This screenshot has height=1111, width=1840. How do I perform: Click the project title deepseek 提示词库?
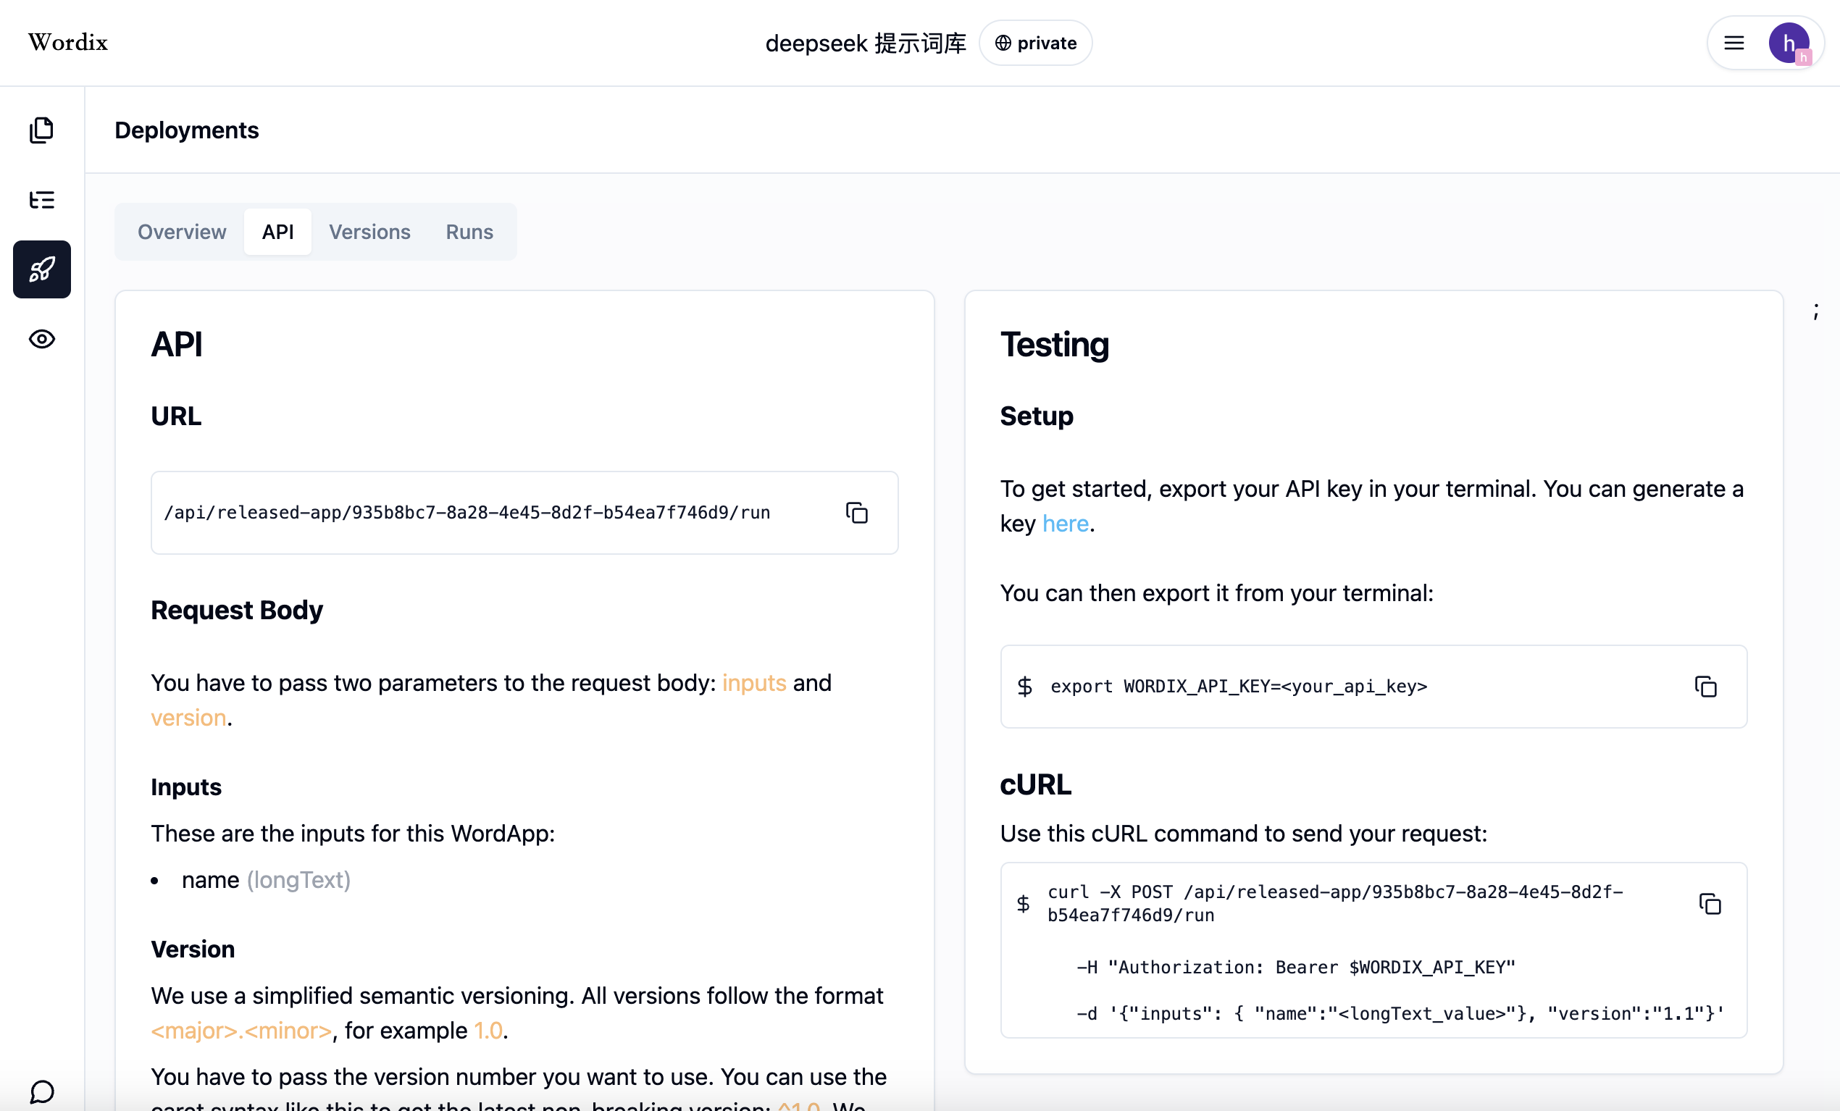(866, 43)
